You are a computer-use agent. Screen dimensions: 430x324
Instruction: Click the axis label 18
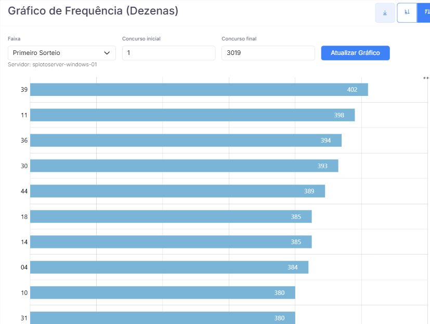(24, 217)
